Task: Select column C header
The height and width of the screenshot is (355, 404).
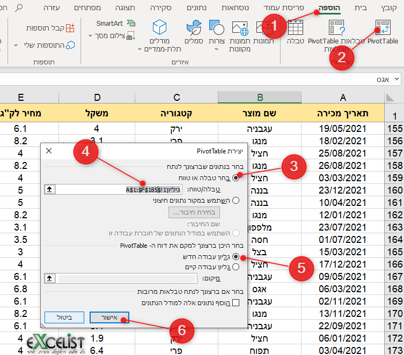Action: click(x=177, y=97)
